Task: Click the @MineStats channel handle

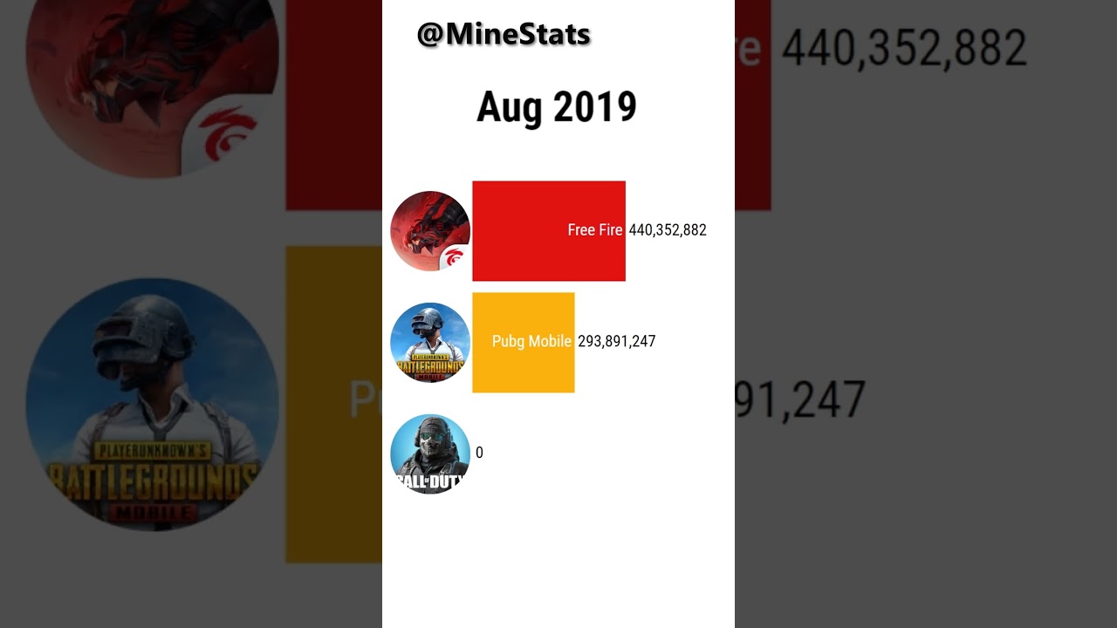Action: pos(504,35)
